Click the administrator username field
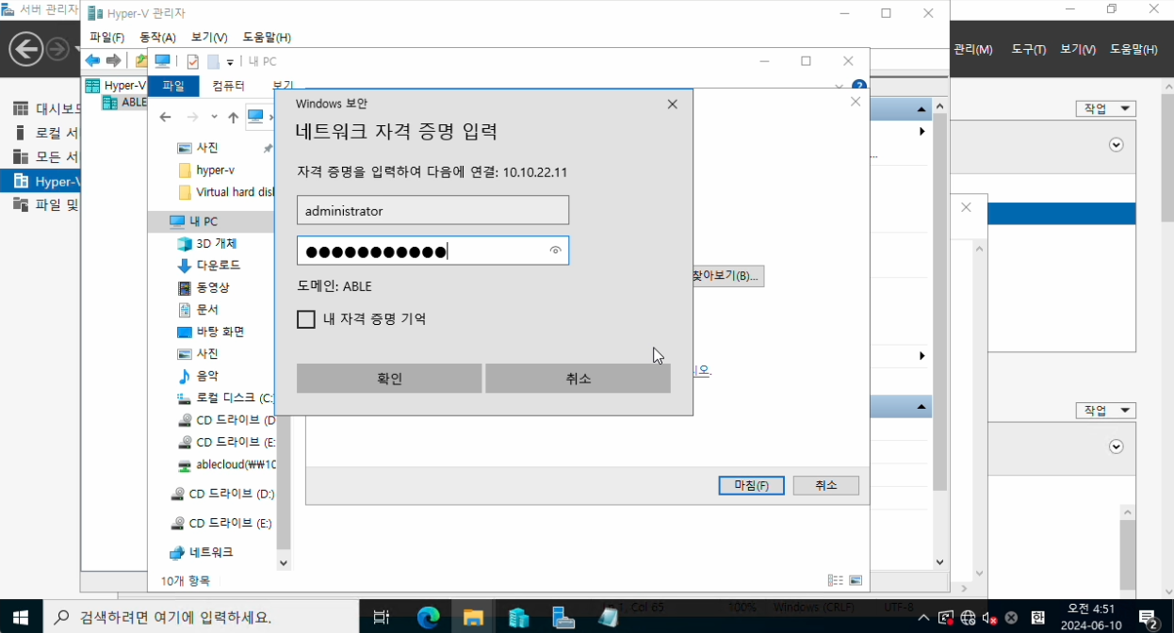The height and width of the screenshot is (633, 1174). click(x=432, y=211)
